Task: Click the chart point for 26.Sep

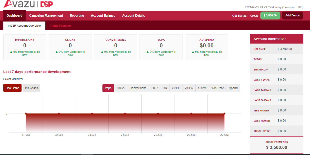Action: pos(191,113)
